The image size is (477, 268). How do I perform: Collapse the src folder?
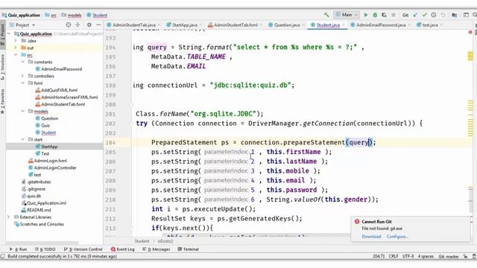tap(16, 55)
